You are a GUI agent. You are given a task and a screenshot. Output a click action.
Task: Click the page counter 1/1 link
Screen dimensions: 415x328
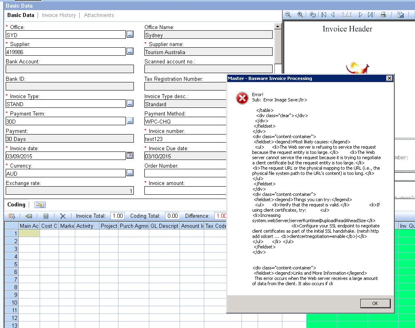347,15
